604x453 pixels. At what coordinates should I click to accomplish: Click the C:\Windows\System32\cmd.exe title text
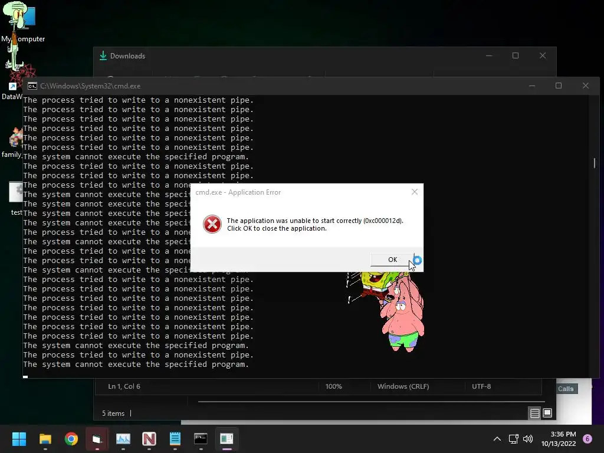[x=90, y=86]
